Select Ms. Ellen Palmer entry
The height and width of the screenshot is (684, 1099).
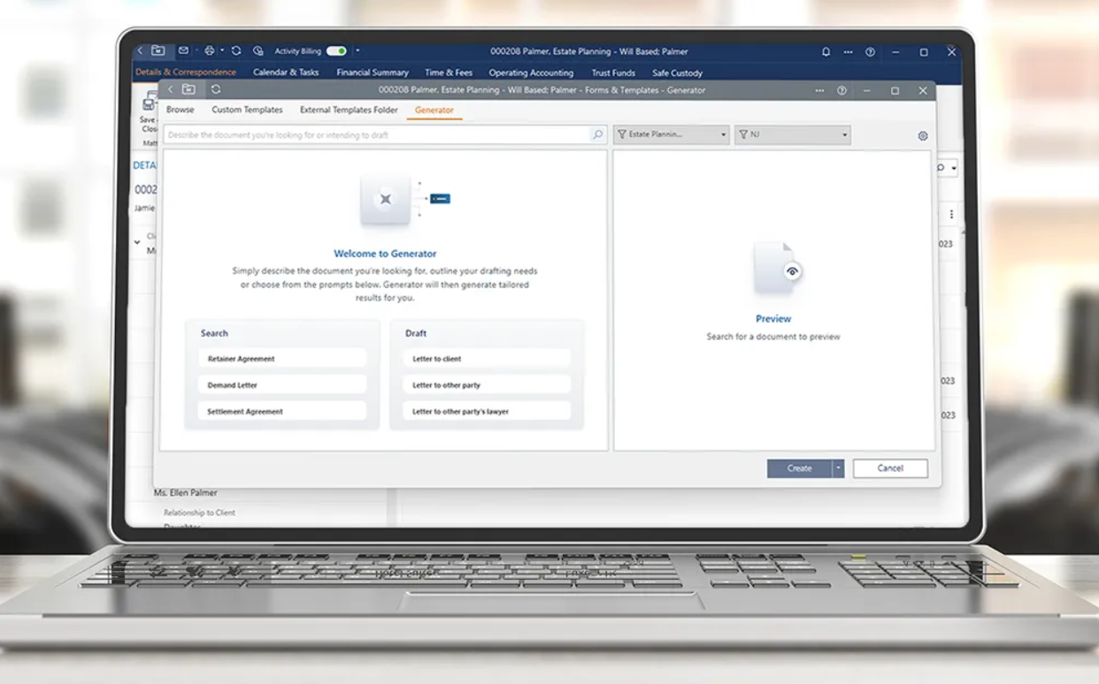coord(185,492)
